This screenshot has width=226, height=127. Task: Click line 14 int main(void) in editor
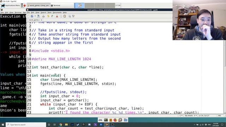pyautogui.click(x=49, y=75)
